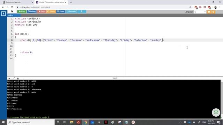Reload the onlinegdb page
Image resolution: width=223 pixels, height=125 pixels.
tap(12, 7)
